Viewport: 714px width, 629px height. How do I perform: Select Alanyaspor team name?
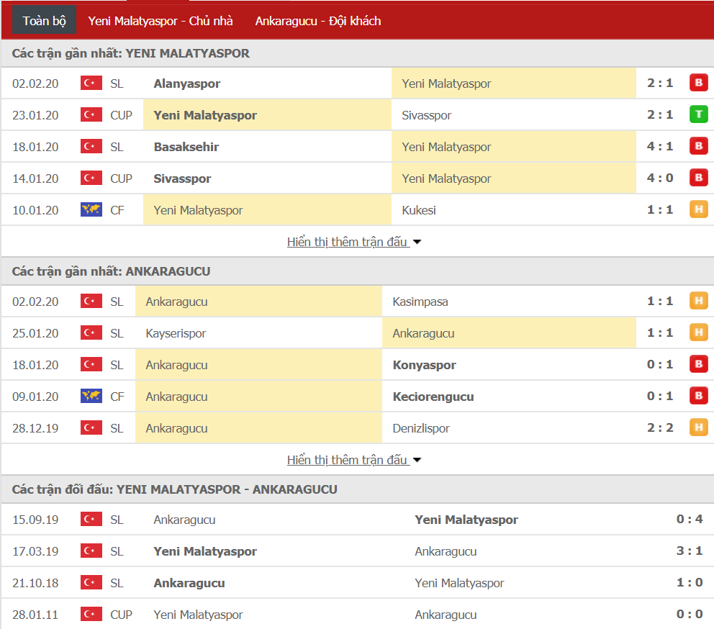click(186, 83)
